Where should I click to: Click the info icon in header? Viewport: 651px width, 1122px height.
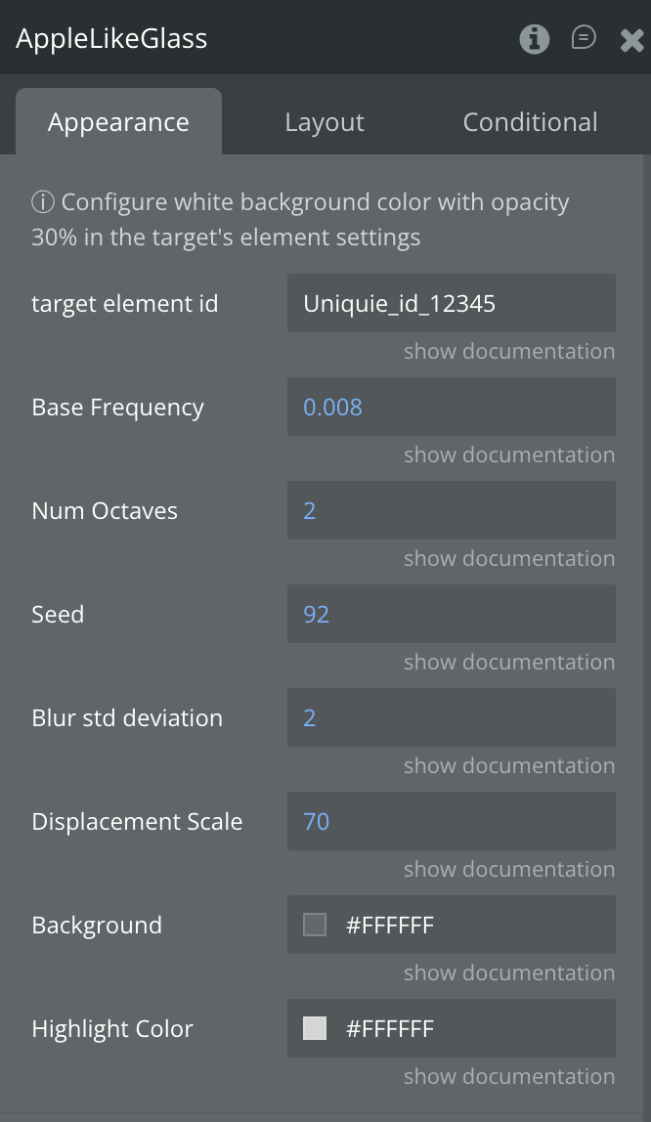pos(534,39)
